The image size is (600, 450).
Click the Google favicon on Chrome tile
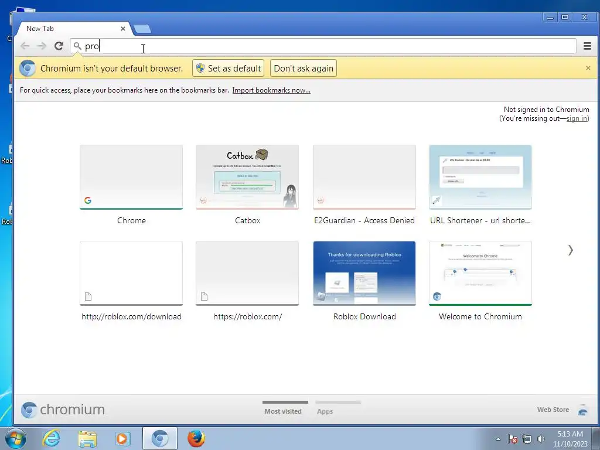tap(88, 200)
